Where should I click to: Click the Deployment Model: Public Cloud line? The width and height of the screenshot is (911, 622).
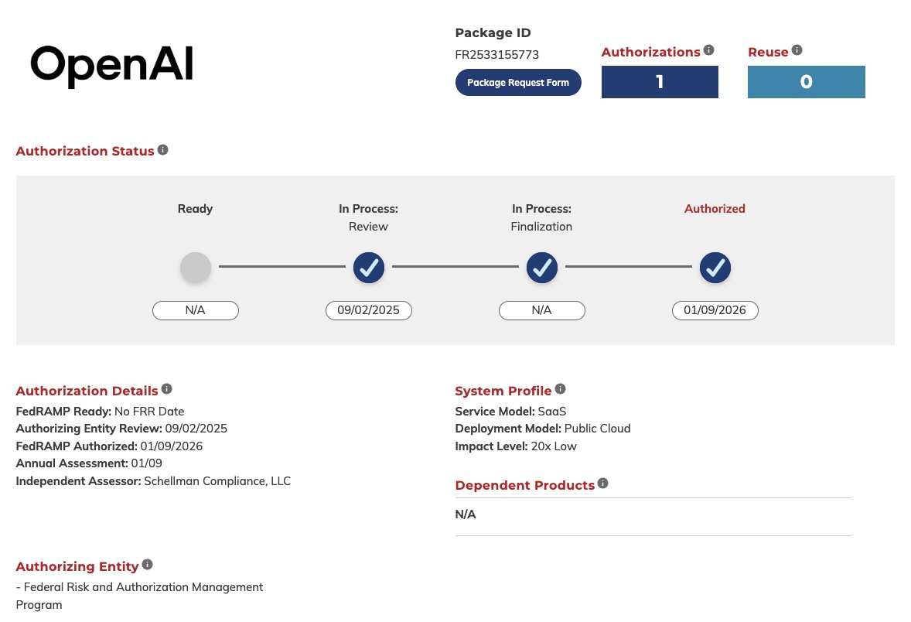(x=543, y=429)
